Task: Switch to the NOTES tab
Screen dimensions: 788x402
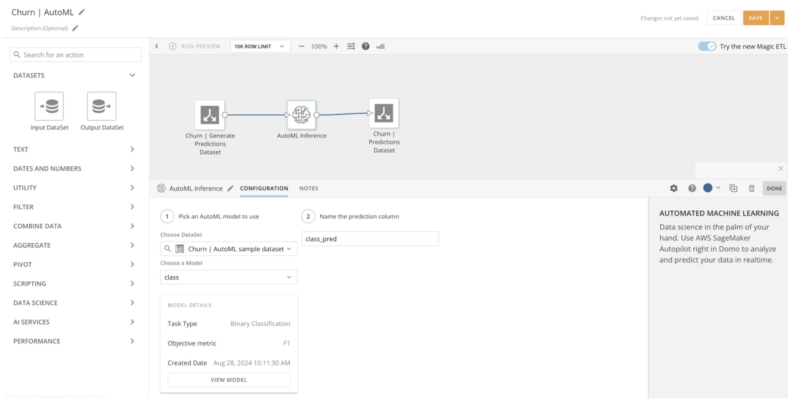Action: pos(309,188)
